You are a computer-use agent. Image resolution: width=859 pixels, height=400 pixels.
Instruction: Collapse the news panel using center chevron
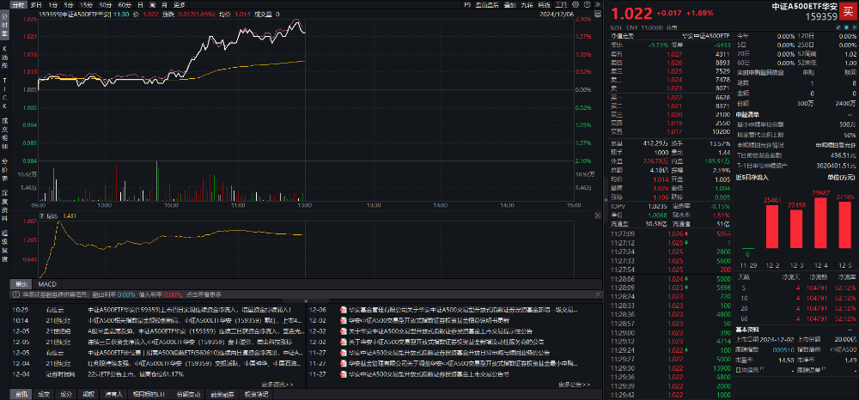pyautogui.click(x=307, y=300)
